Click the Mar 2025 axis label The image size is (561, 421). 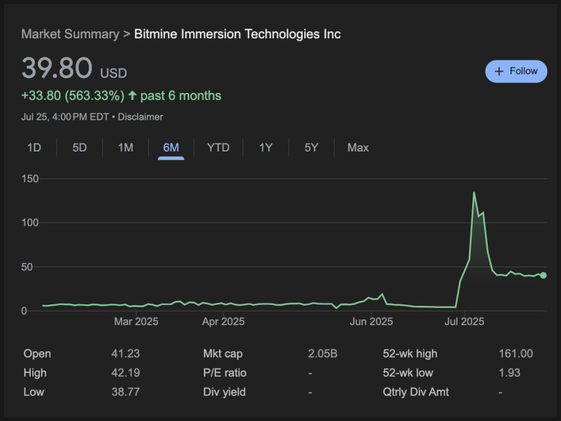[x=136, y=322]
